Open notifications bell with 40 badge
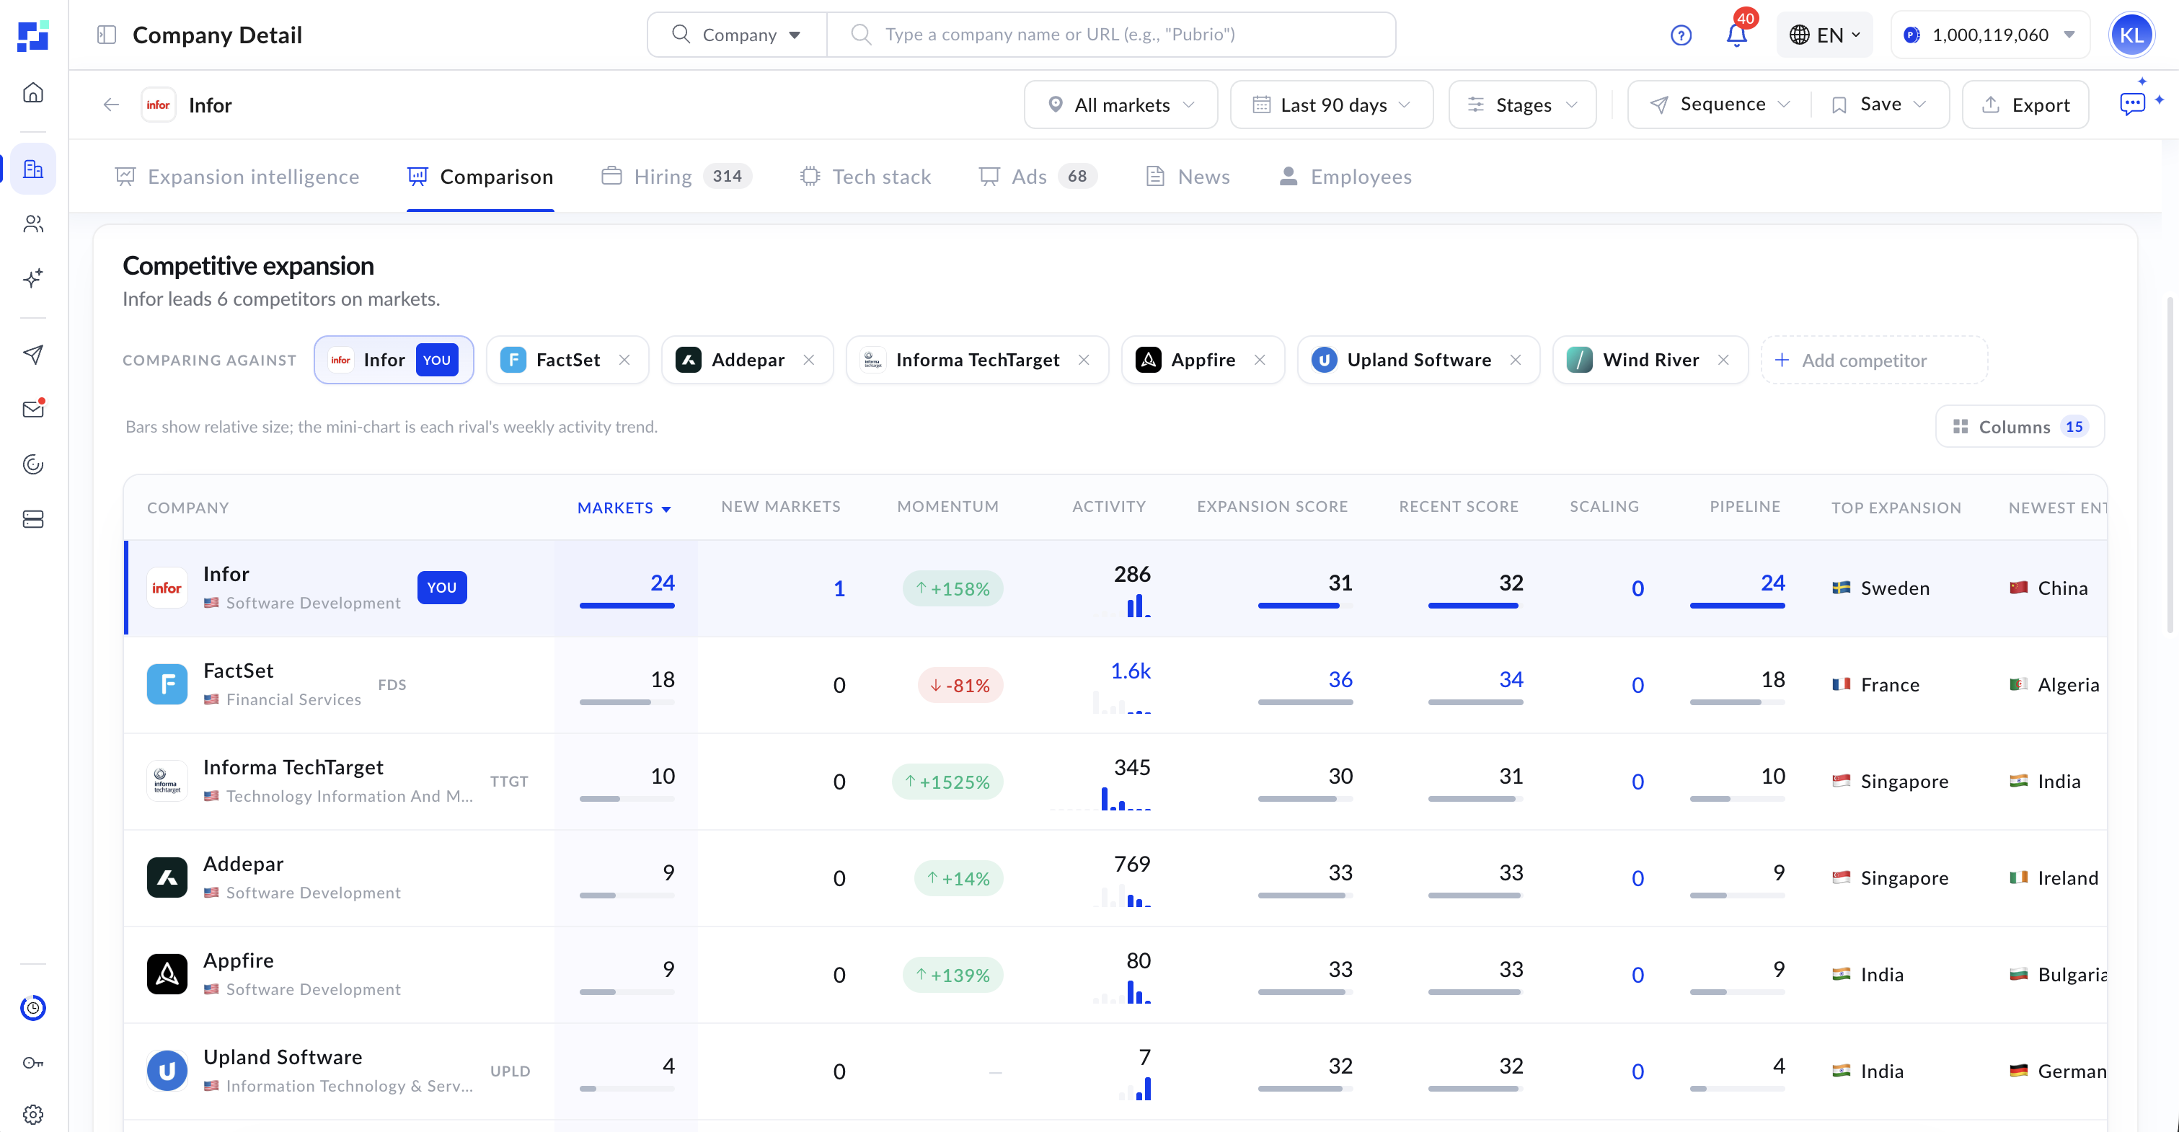 pyautogui.click(x=1738, y=34)
